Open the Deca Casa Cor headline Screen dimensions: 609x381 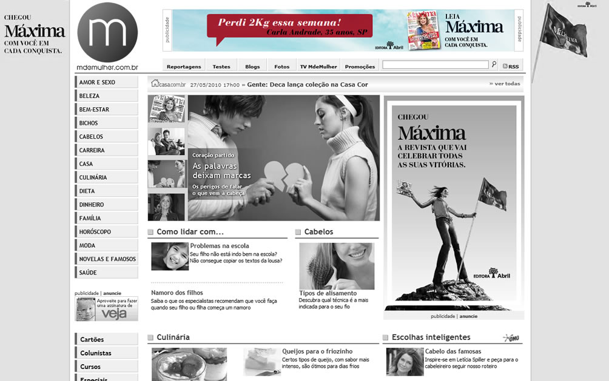coord(307,84)
